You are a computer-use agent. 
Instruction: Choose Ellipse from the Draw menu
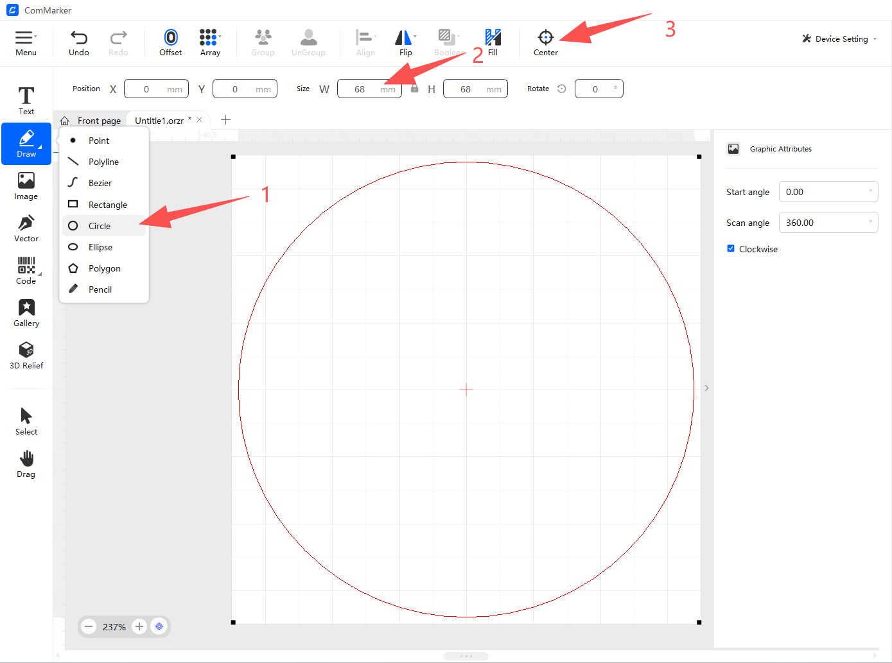point(100,247)
